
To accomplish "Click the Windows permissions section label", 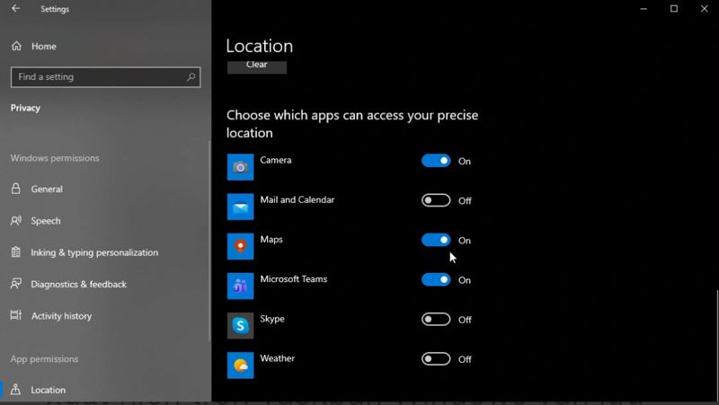I will [55, 158].
